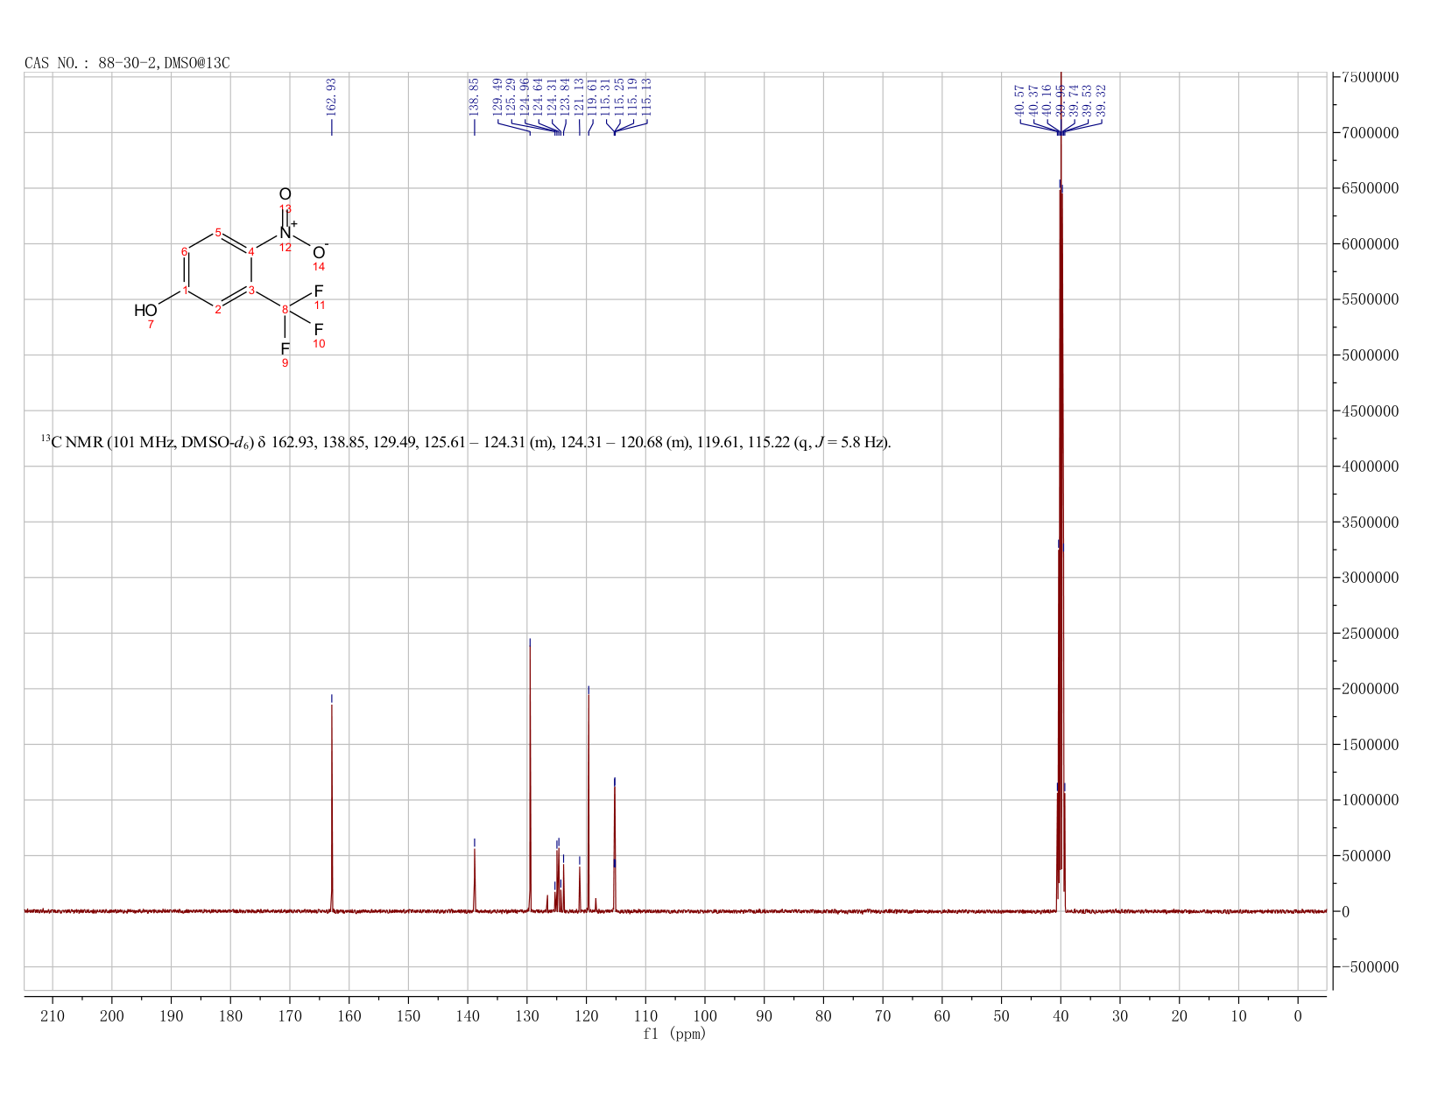Click the spectrum peak near 119.61 ppm
1445x1116 pixels.
tap(589, 798)
